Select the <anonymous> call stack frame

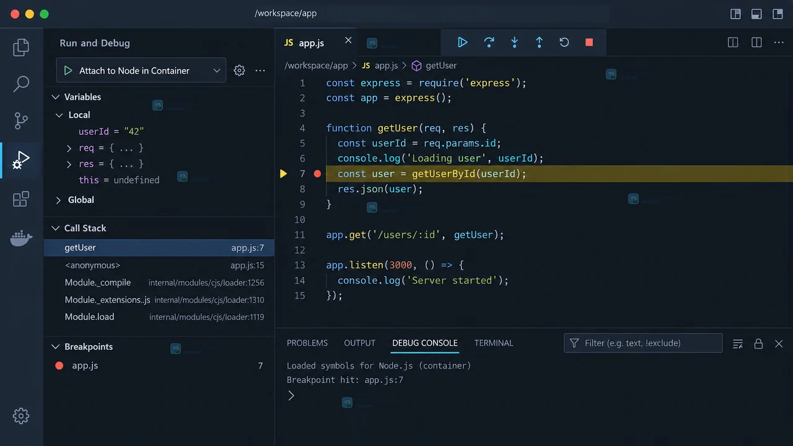pos(159,265)
